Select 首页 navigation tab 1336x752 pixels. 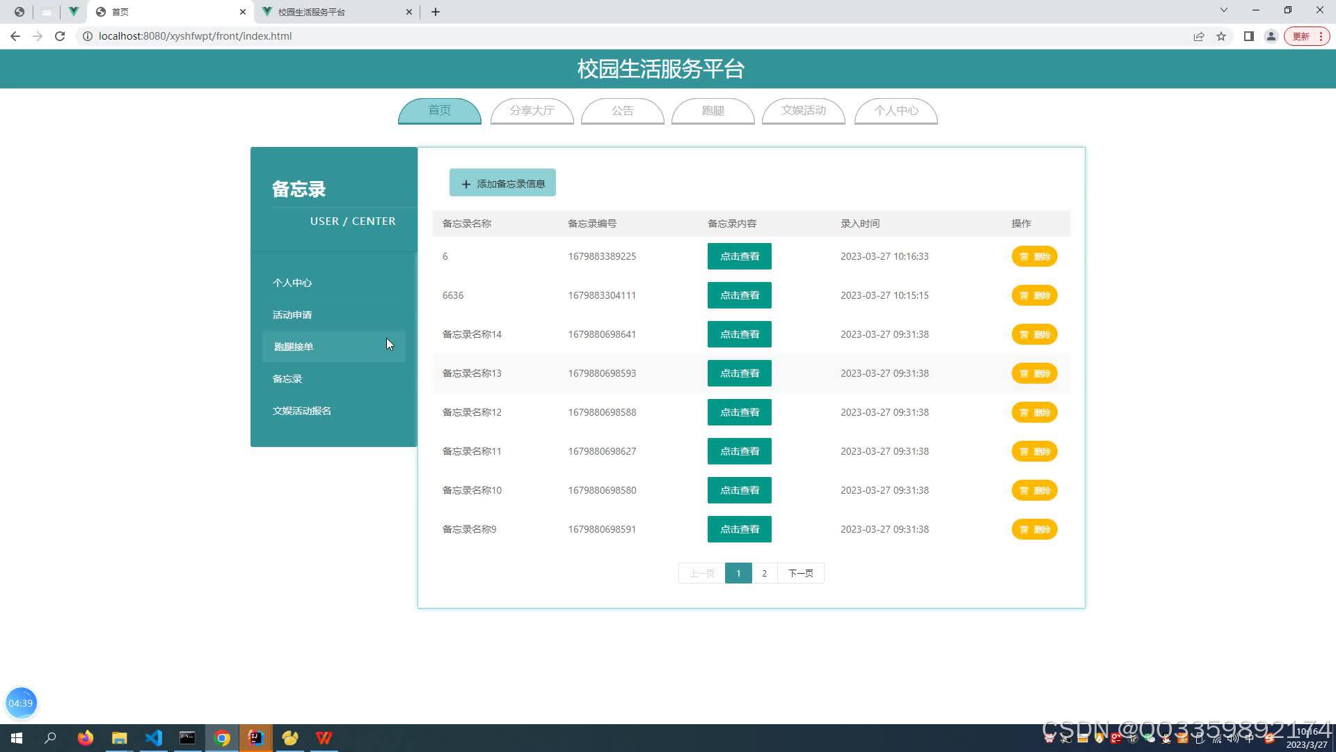(x=440, y=111)
